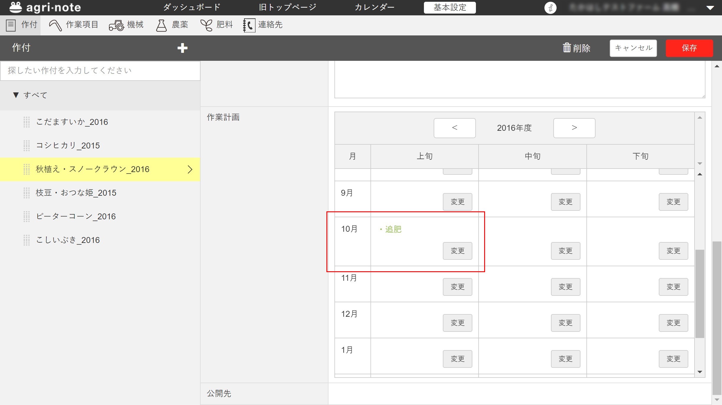Click 変更 for 11月 下旬
Viewport: 722px width, 405px height.
673,287
